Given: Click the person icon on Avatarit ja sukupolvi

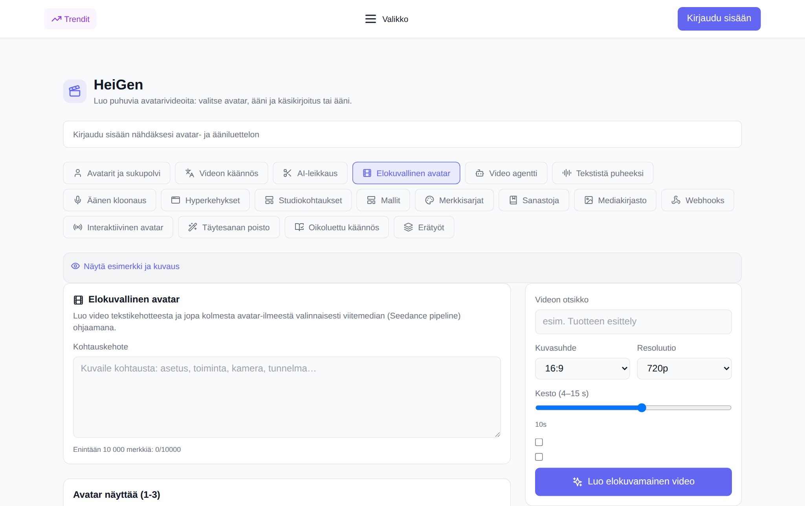Looking at the screenshot, I should 78,173.
